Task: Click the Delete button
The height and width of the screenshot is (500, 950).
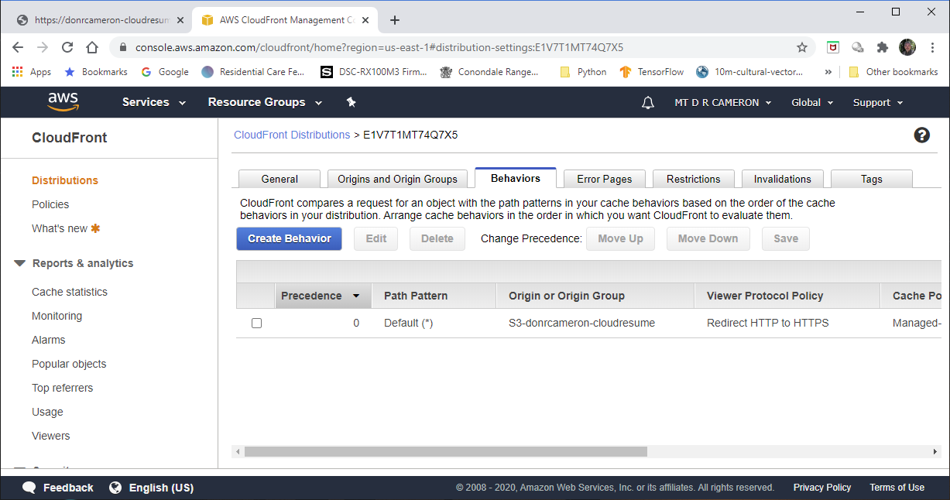Action: 437,238
